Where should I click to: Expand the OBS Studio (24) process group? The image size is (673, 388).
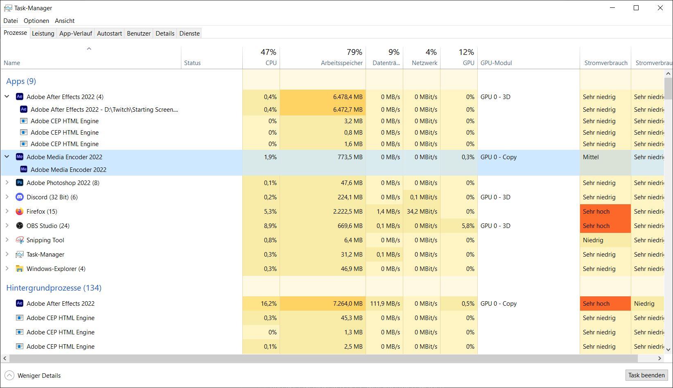point(7,226)
